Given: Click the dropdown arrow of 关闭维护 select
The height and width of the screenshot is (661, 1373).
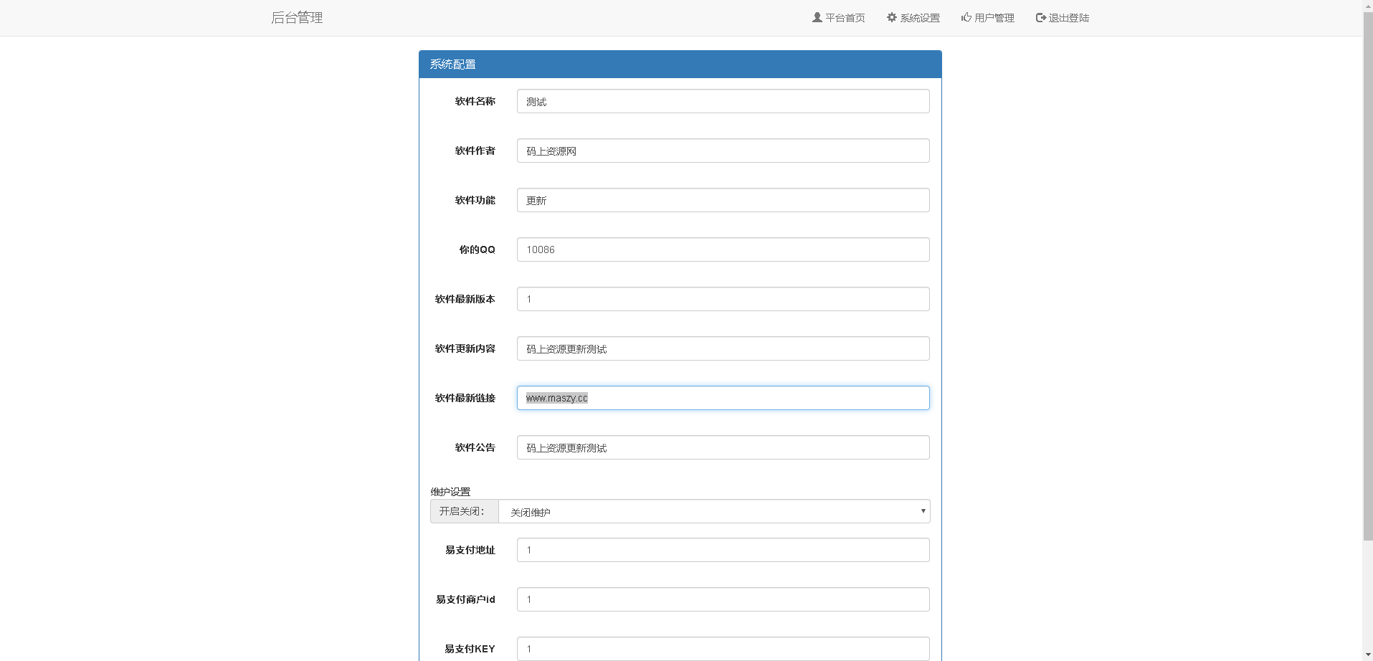Looking at the screenshot, I should 923,511.
